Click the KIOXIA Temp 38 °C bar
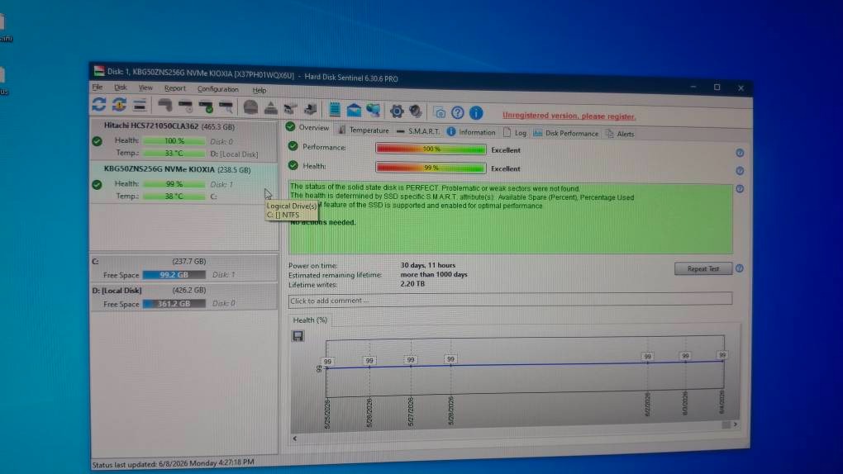The height and width of the screenshot is (474, 843). pyautogui.click(x=174, y=197)
